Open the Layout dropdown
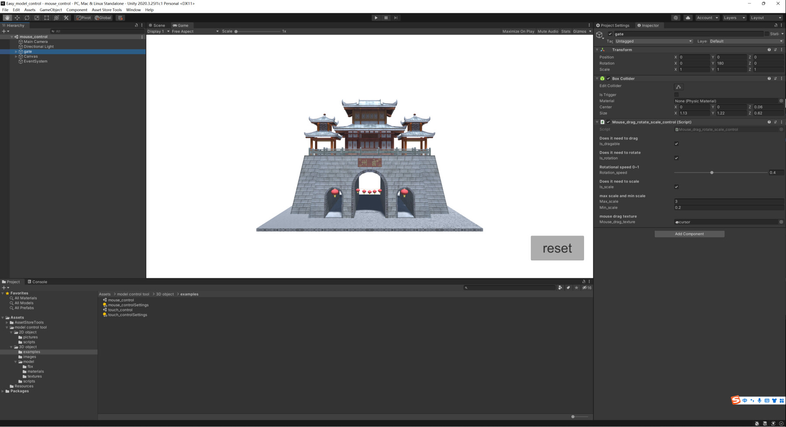Screen dimensions: 786x427 tap(766, 17)
